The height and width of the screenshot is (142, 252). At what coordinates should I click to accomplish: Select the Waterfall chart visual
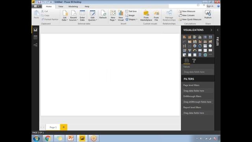tap(184, 46)
